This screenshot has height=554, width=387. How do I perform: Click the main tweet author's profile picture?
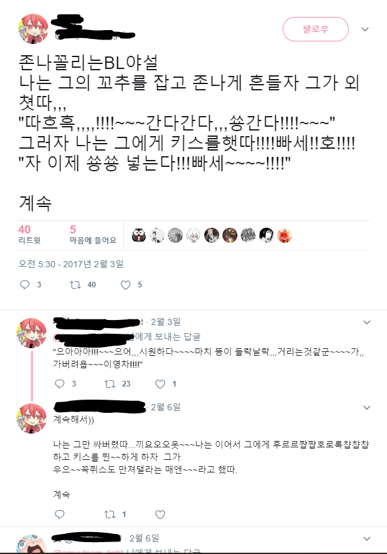click(33, 29)
